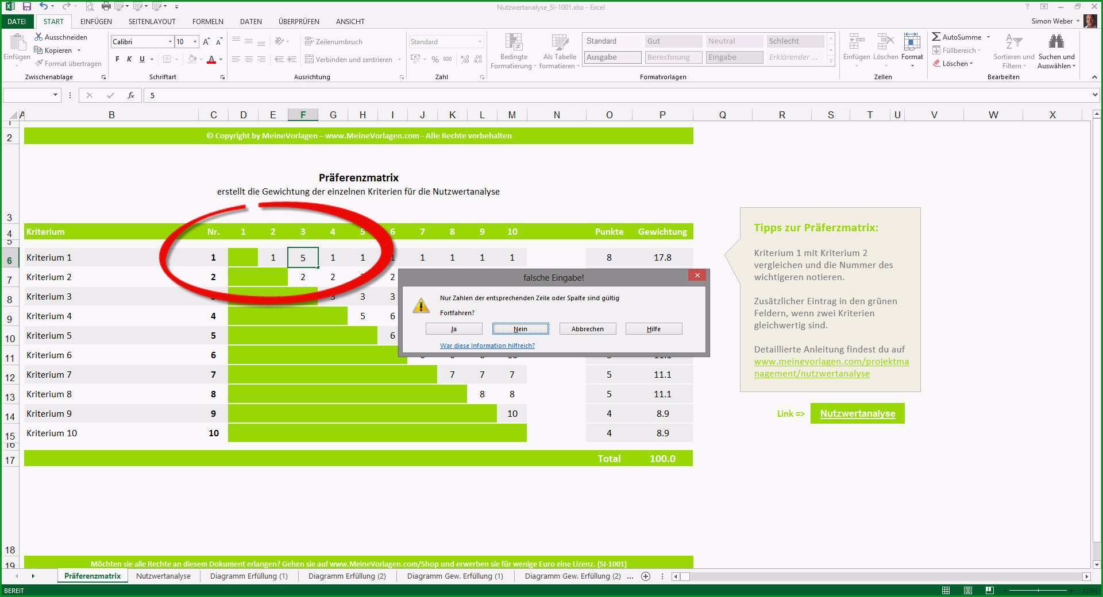
Task: Undo the last action in quick access toolbar
Action: (44, 7)
